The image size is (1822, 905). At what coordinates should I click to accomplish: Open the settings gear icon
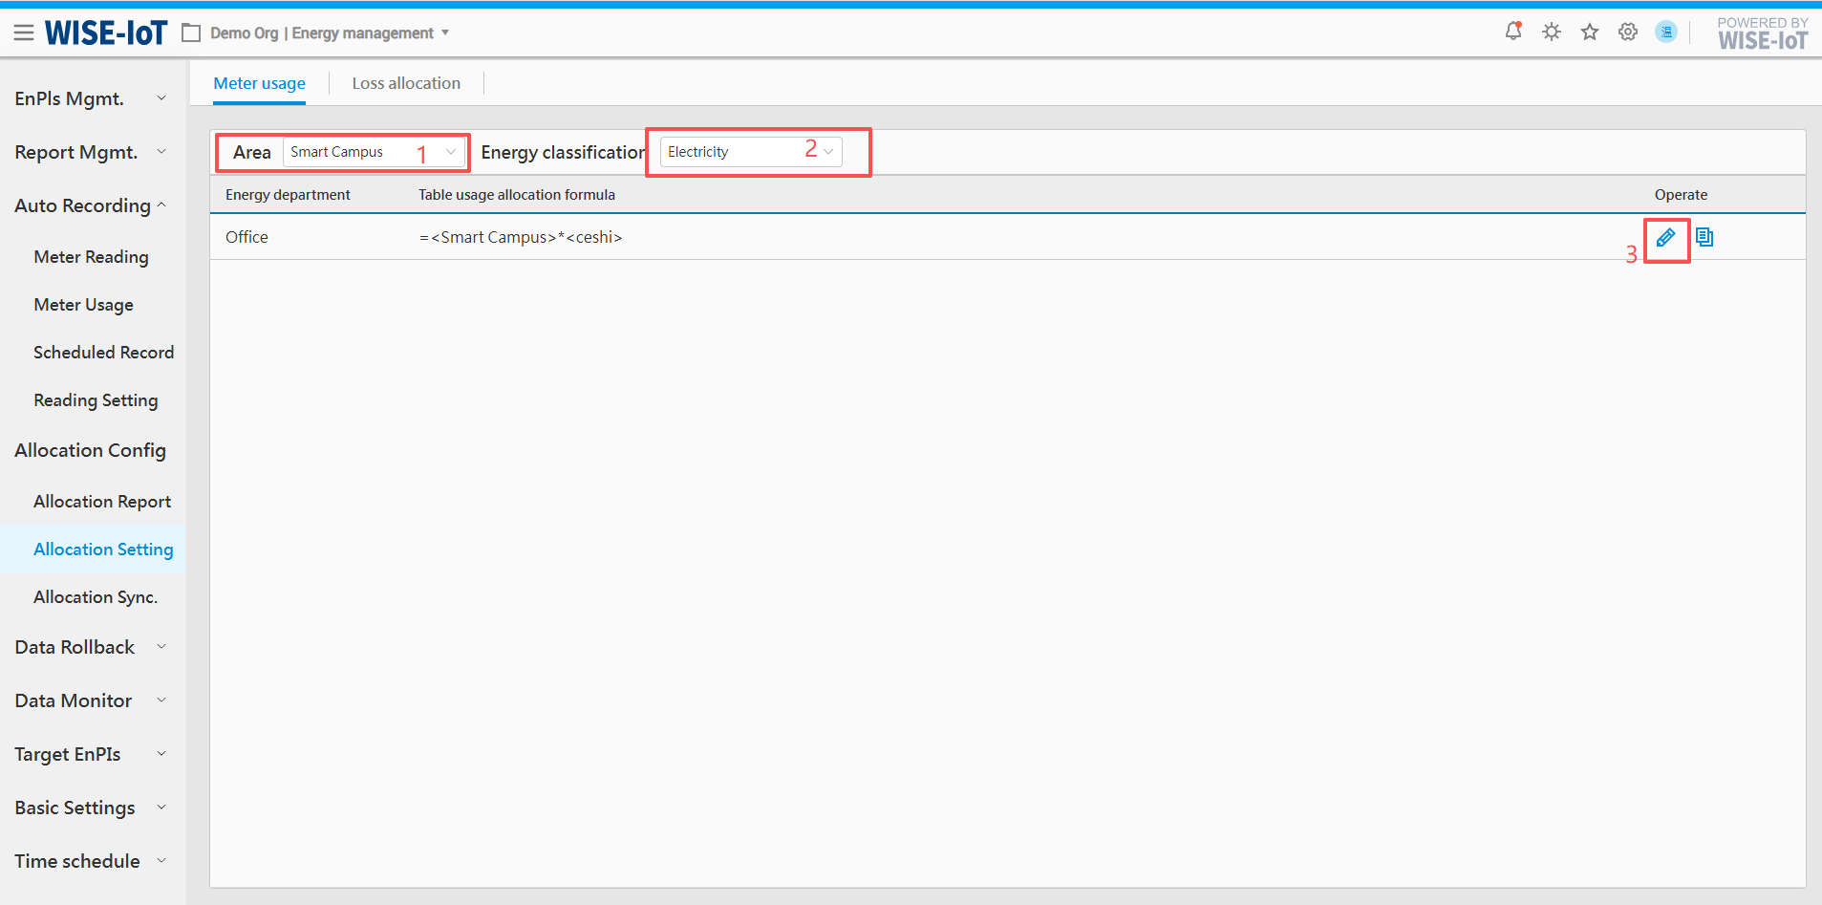pyautogui.click(x=1627, y=32)
